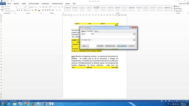
Task: Open text effects menu
Action: [32, 10]
